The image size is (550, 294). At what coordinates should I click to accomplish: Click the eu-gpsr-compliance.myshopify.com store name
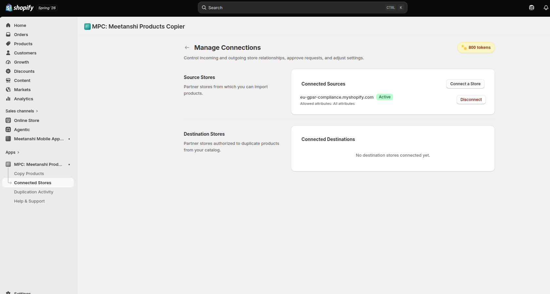click(337, 97)
